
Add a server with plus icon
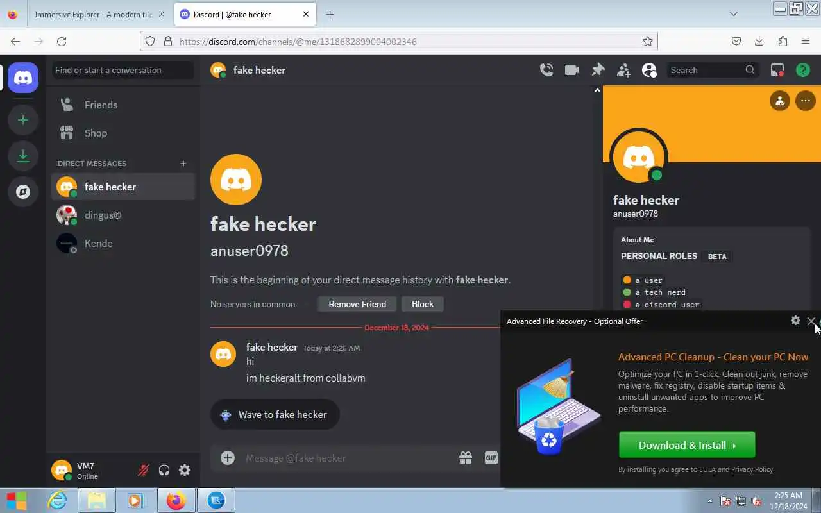tap(23, 120)
